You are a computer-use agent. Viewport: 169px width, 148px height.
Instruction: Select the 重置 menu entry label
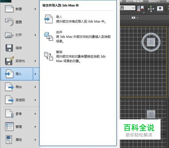[19, 22]
